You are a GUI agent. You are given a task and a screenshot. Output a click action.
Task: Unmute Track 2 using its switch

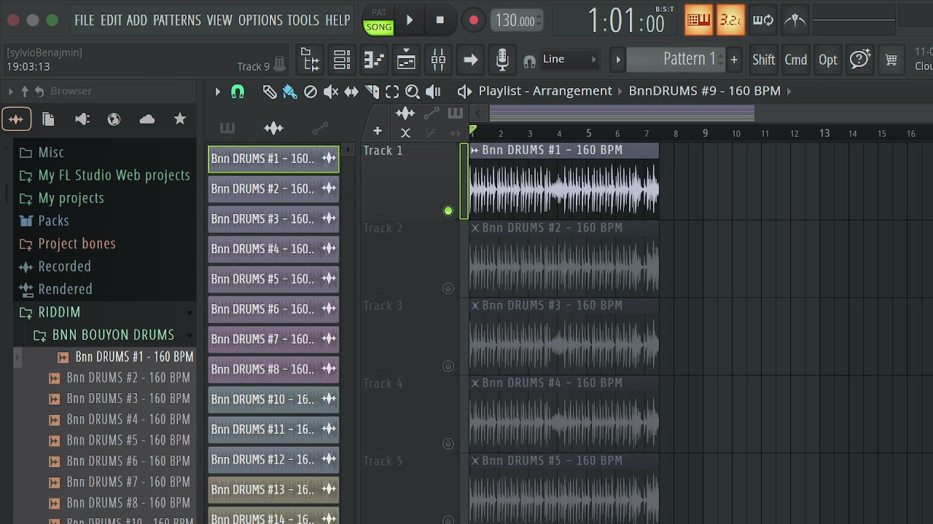(448, 289)
